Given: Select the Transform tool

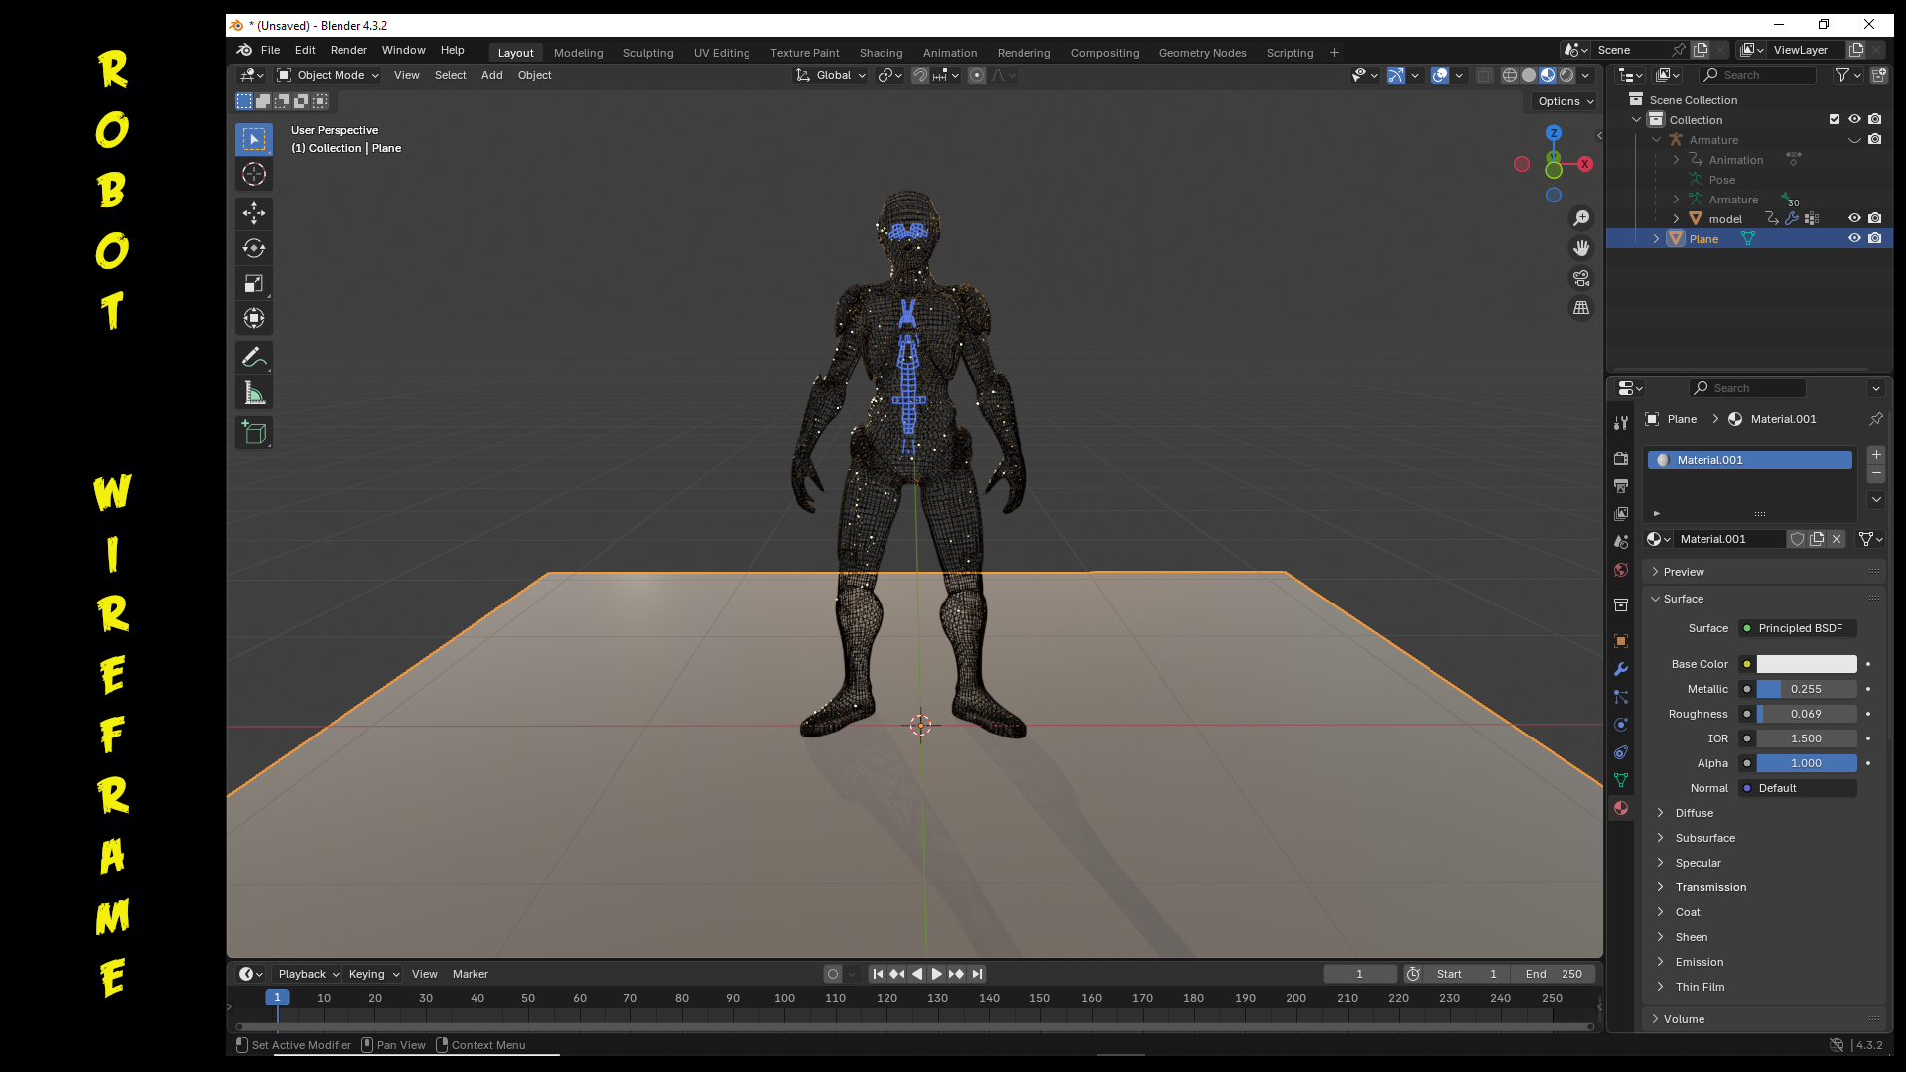Looking at the screenshot, I should pos(254,318).
